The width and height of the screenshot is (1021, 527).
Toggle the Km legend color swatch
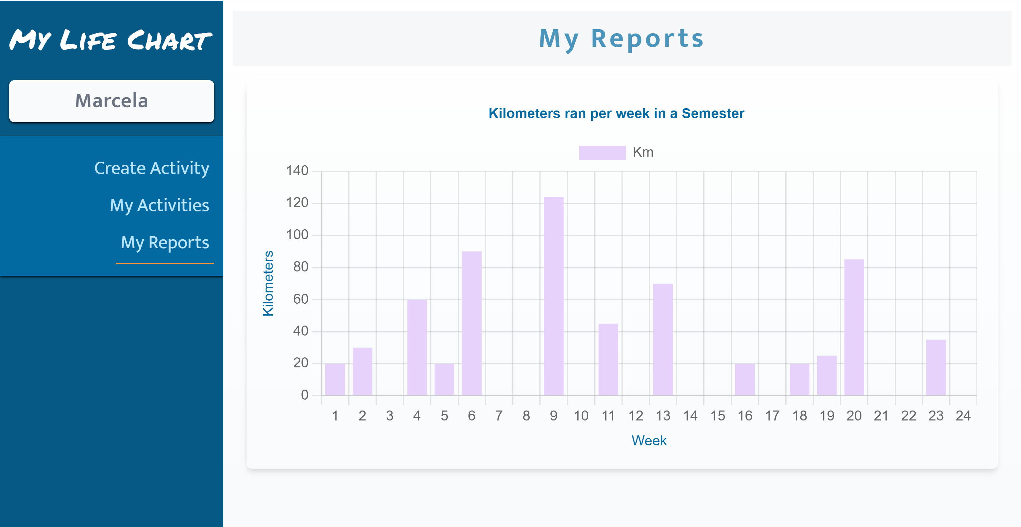pos(602,152)
